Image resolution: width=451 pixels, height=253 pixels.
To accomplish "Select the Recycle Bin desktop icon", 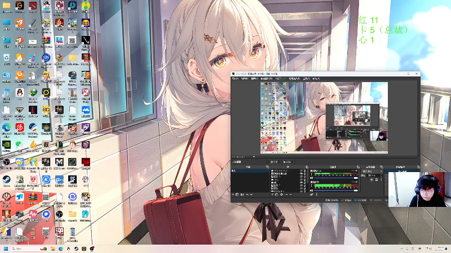I will 6,60.
